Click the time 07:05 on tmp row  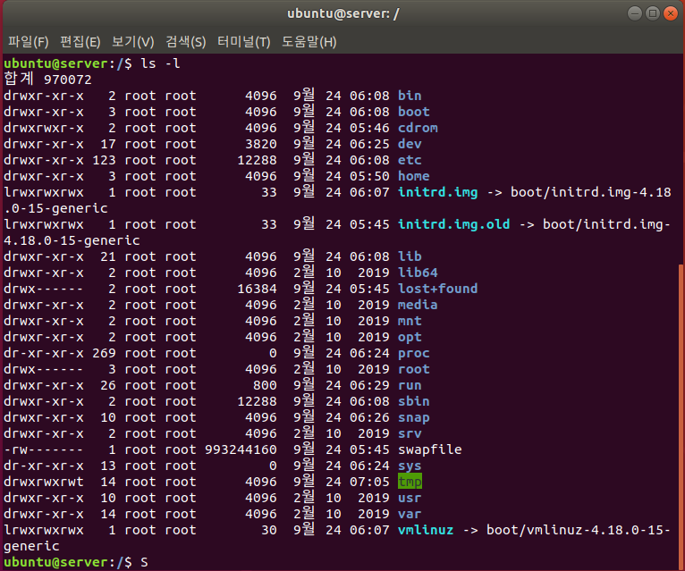[369, 482]
